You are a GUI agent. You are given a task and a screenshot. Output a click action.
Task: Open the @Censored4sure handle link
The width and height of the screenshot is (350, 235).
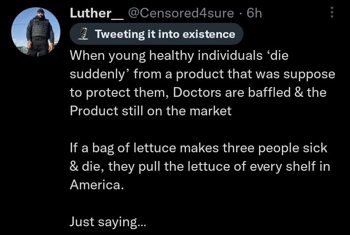click(x=181, y=13)
